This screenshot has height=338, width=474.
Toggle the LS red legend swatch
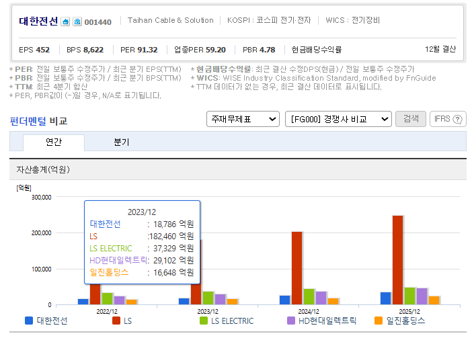tap(116, 321)
